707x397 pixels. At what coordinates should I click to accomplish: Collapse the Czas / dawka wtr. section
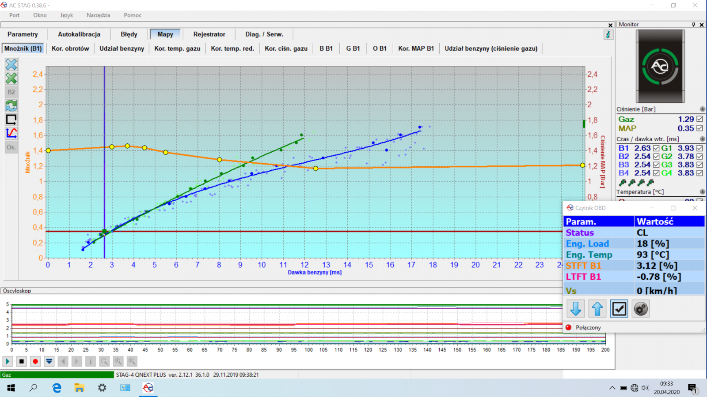coord(702,139)
